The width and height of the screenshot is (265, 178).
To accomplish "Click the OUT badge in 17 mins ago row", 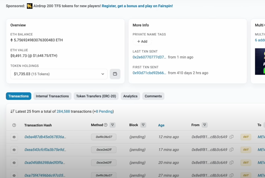I will coord(246,150).
